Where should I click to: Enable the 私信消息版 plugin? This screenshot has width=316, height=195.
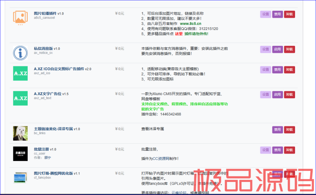(278, 49)
